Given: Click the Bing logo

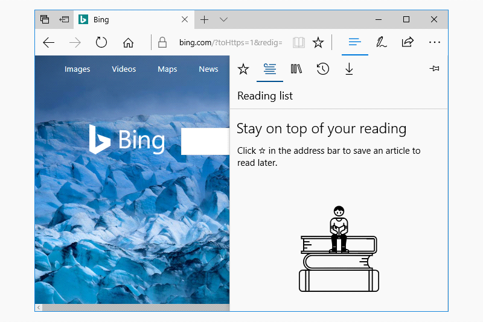Looking at the screenshot, I should 127,139.
